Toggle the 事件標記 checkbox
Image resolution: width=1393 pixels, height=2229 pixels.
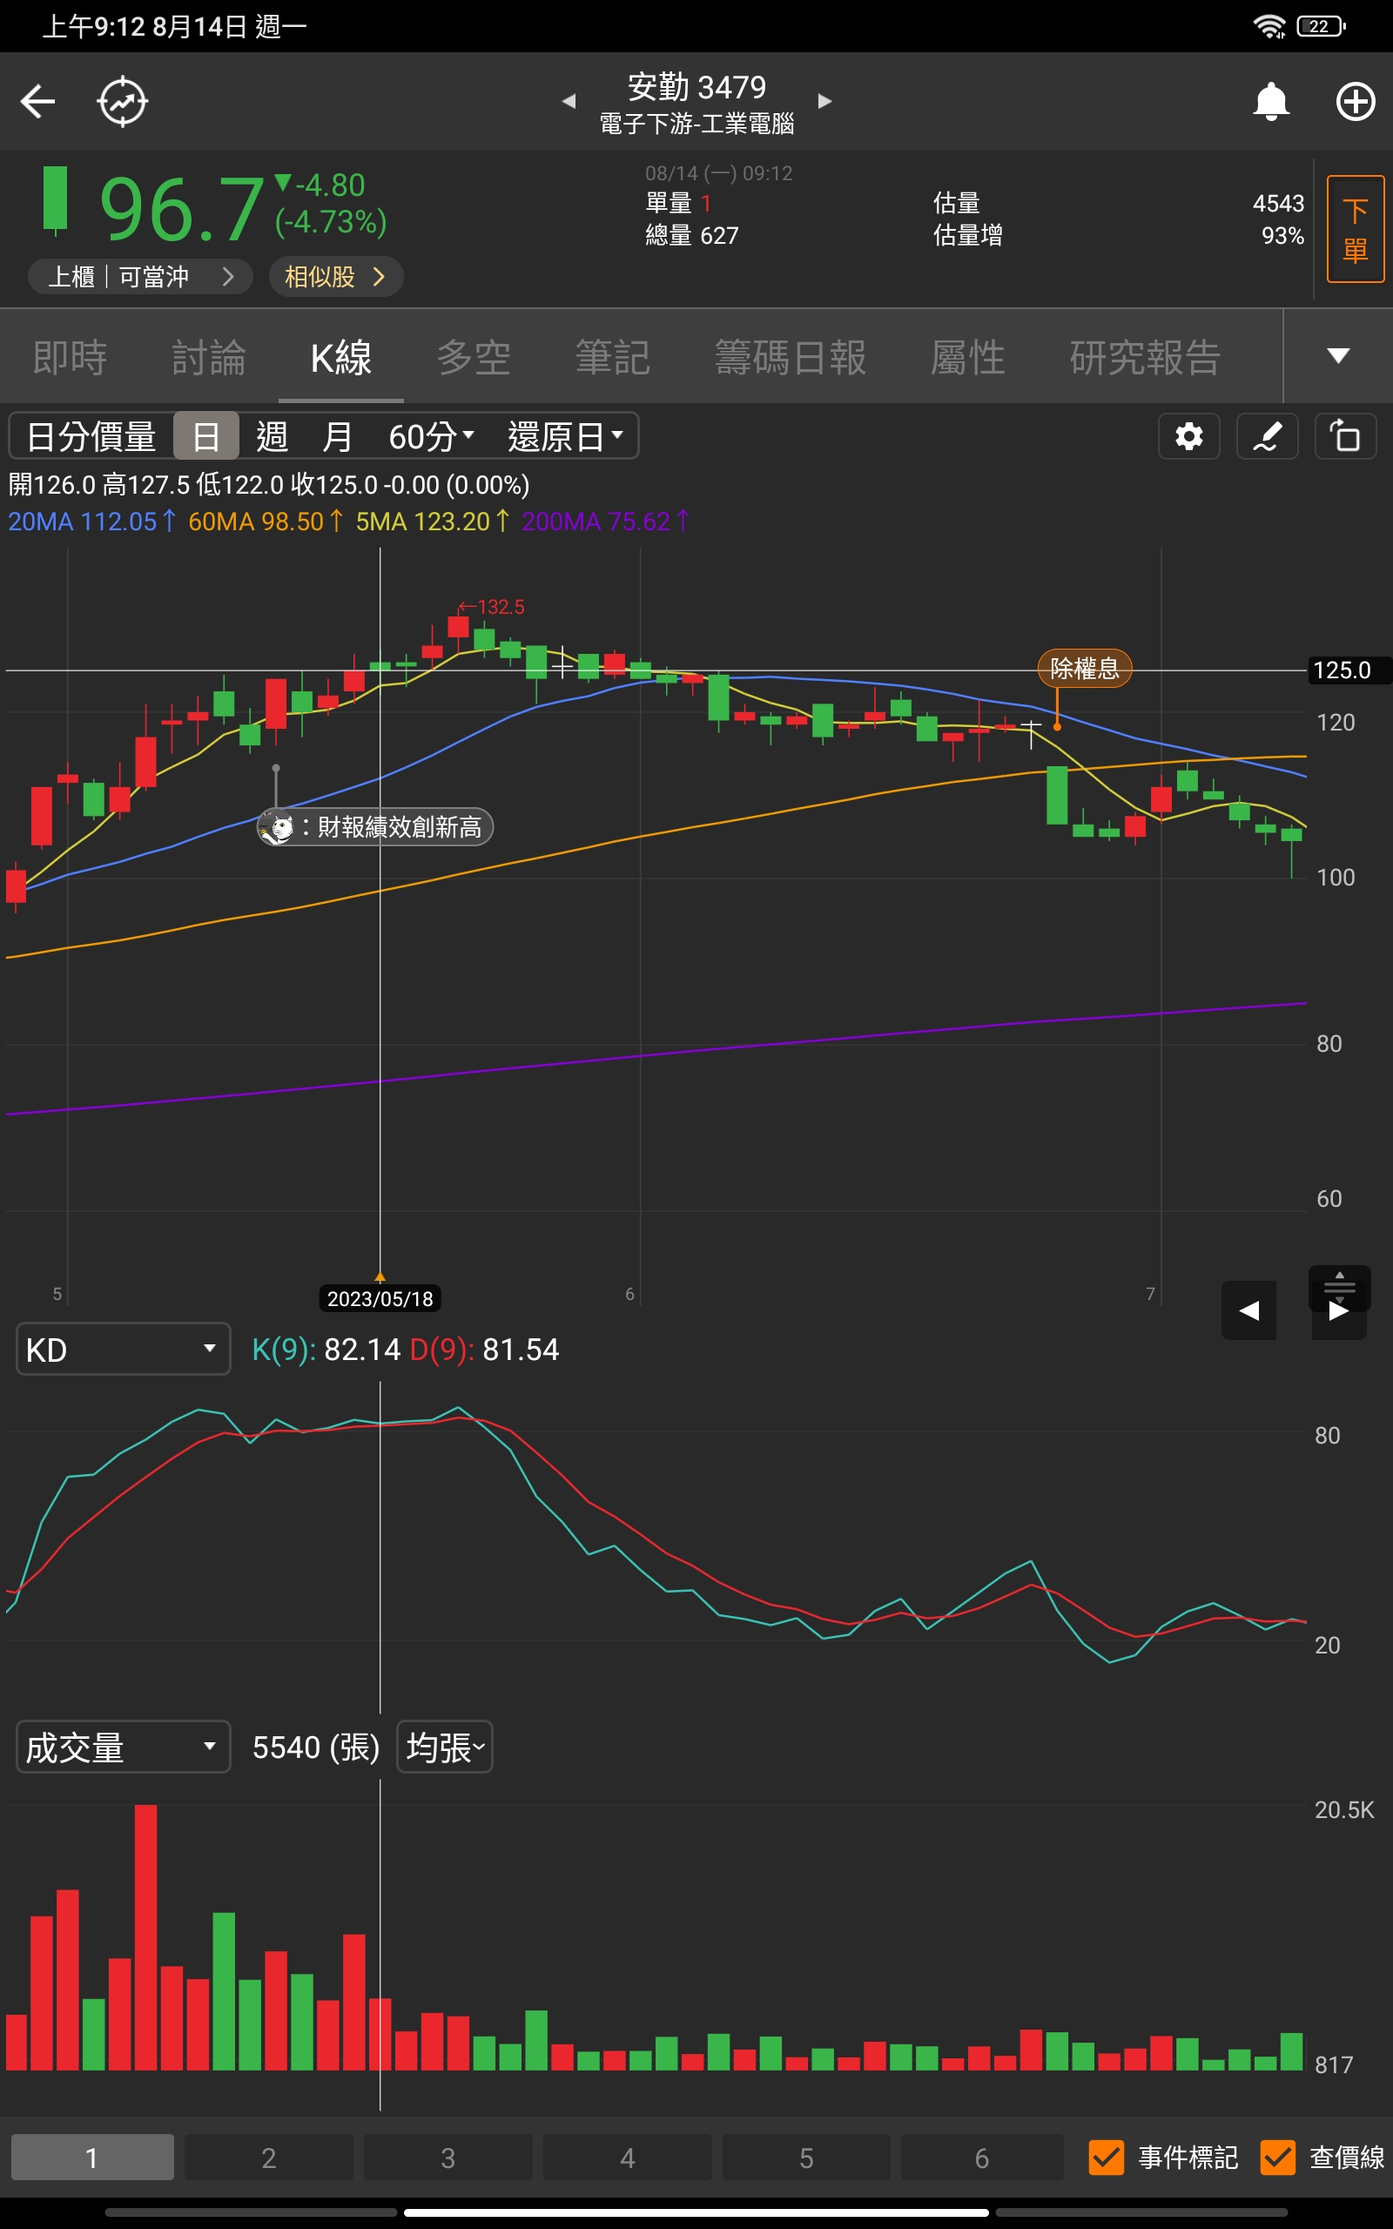point(1106,2157)
